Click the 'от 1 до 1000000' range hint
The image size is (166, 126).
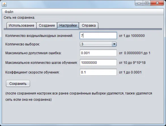[132, 36]
